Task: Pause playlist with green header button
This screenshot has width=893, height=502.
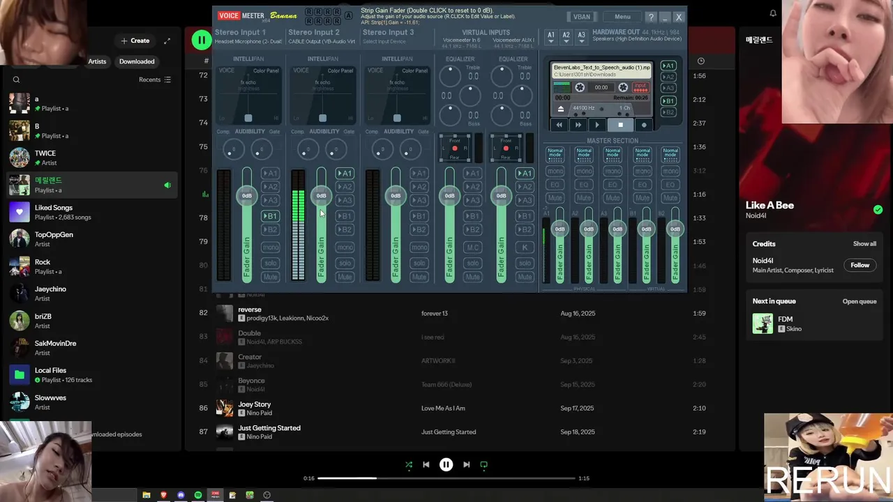Action: [202, 40]
